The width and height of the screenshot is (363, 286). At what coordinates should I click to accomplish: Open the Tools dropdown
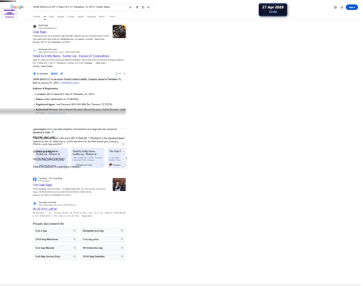(113, 17)
